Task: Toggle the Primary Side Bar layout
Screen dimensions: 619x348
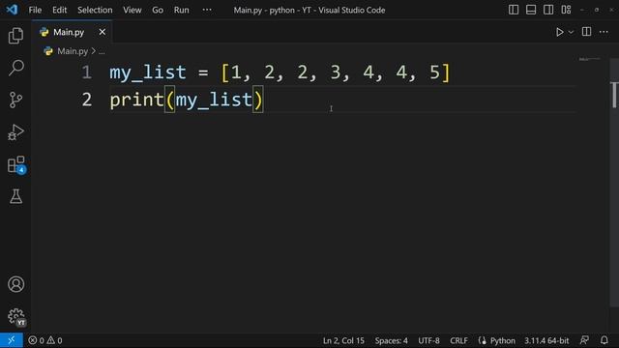Action: click(514, 10)
